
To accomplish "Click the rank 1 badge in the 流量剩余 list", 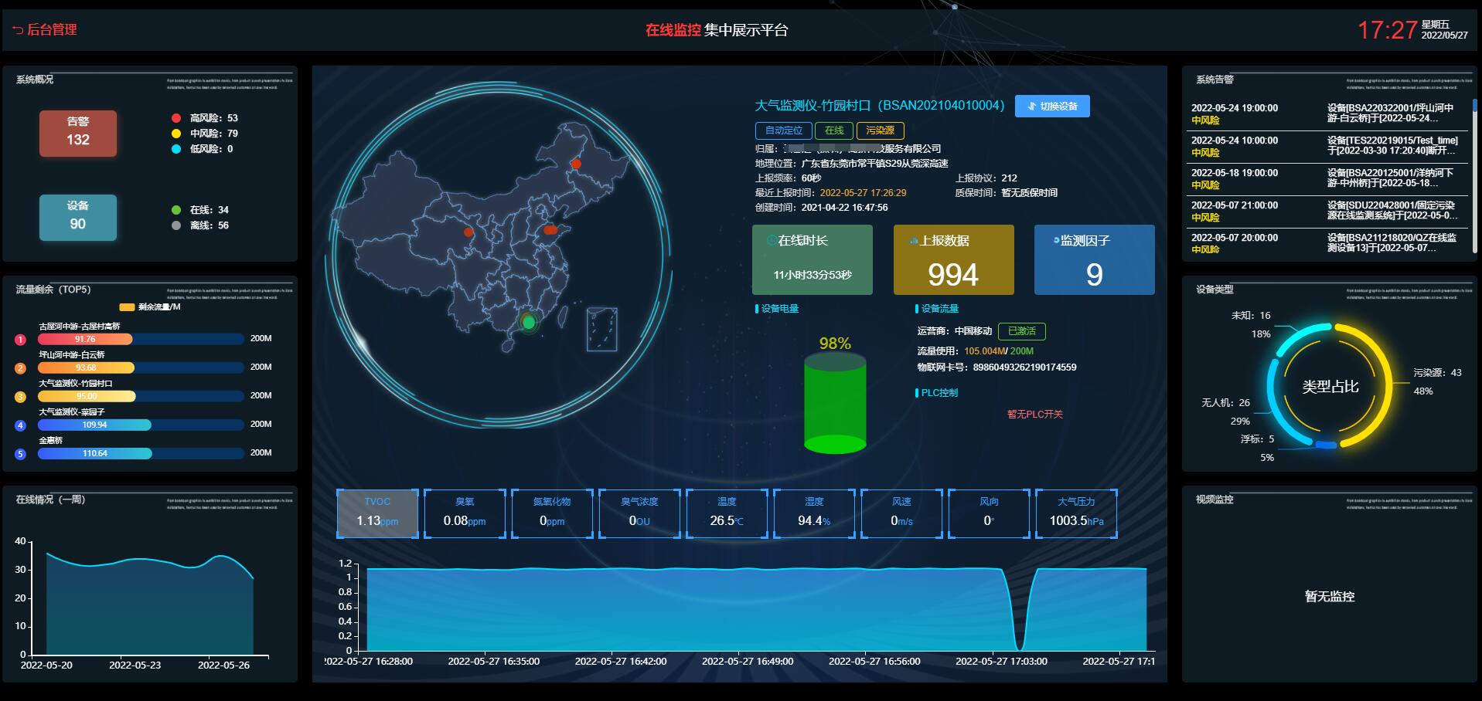I will [21, 340].
